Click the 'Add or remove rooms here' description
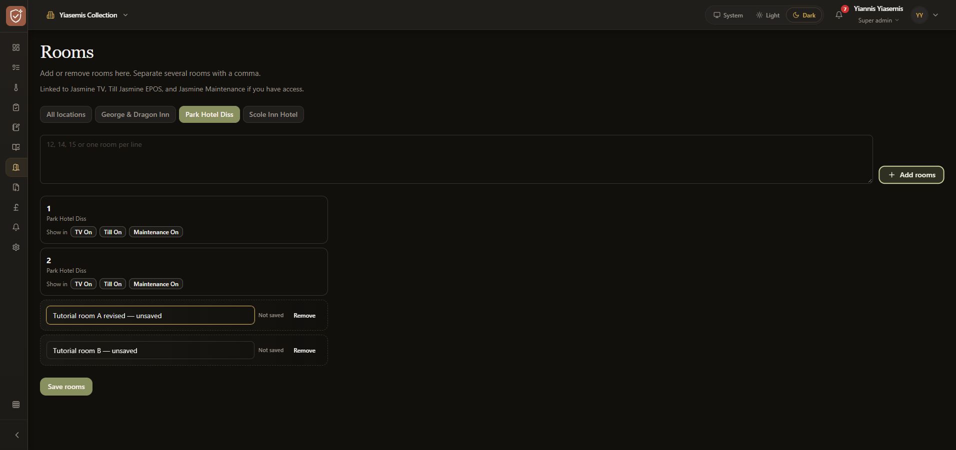This screenshot has width=956, height=450. click(150, 73)
